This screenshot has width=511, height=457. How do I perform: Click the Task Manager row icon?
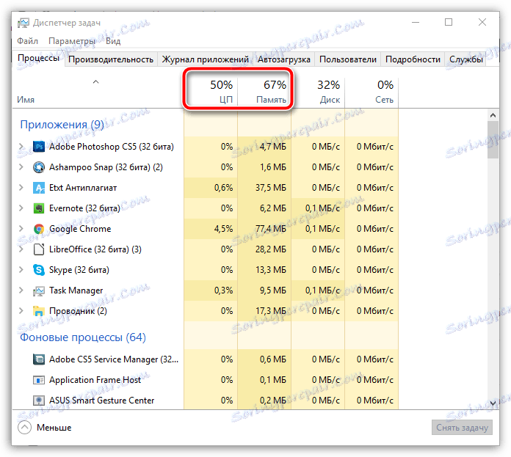pyautogui.click(x=39, y=290)
